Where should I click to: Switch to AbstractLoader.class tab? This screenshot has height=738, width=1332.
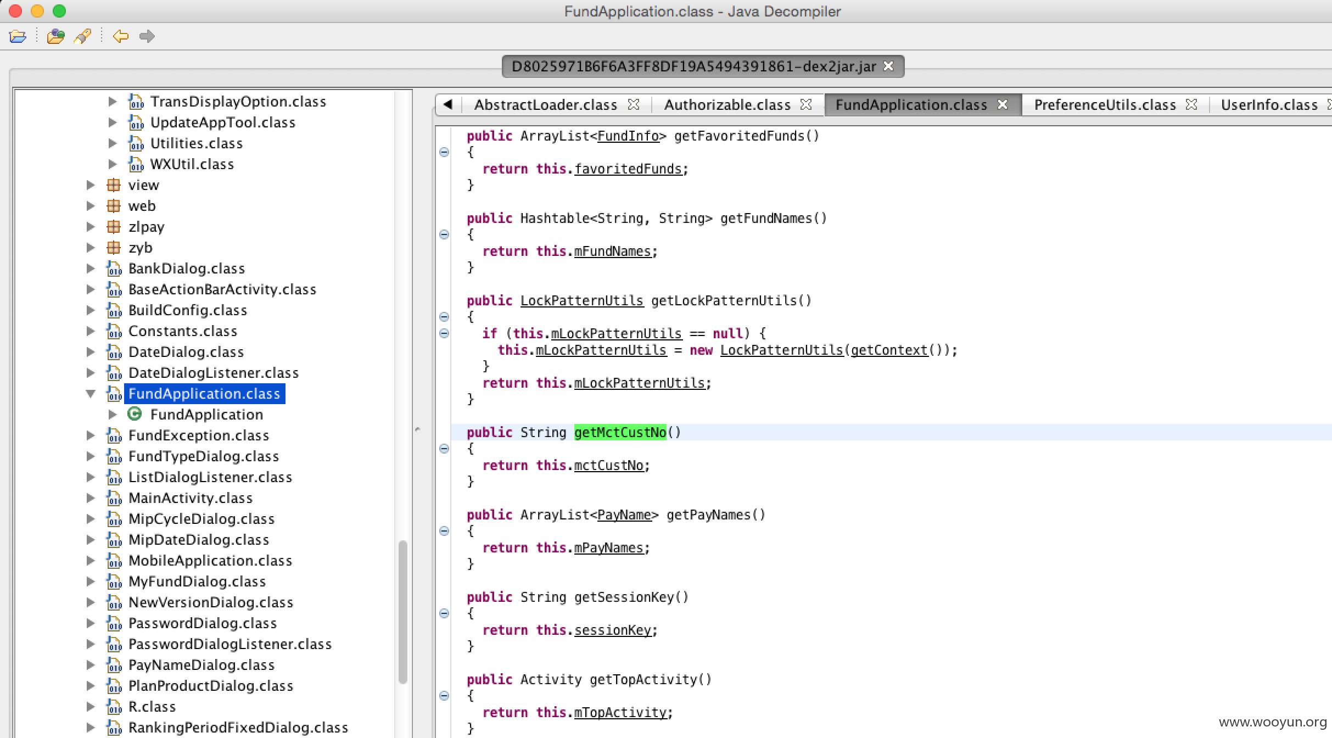[x=545, y=105]
